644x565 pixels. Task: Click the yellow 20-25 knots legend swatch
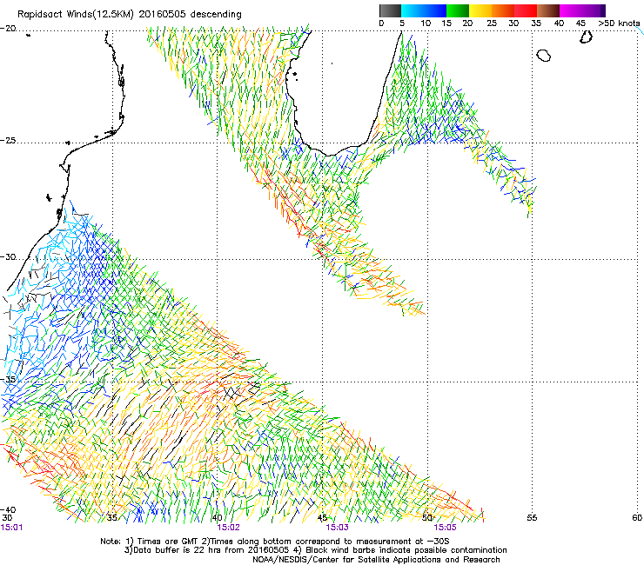click(480, 10)
